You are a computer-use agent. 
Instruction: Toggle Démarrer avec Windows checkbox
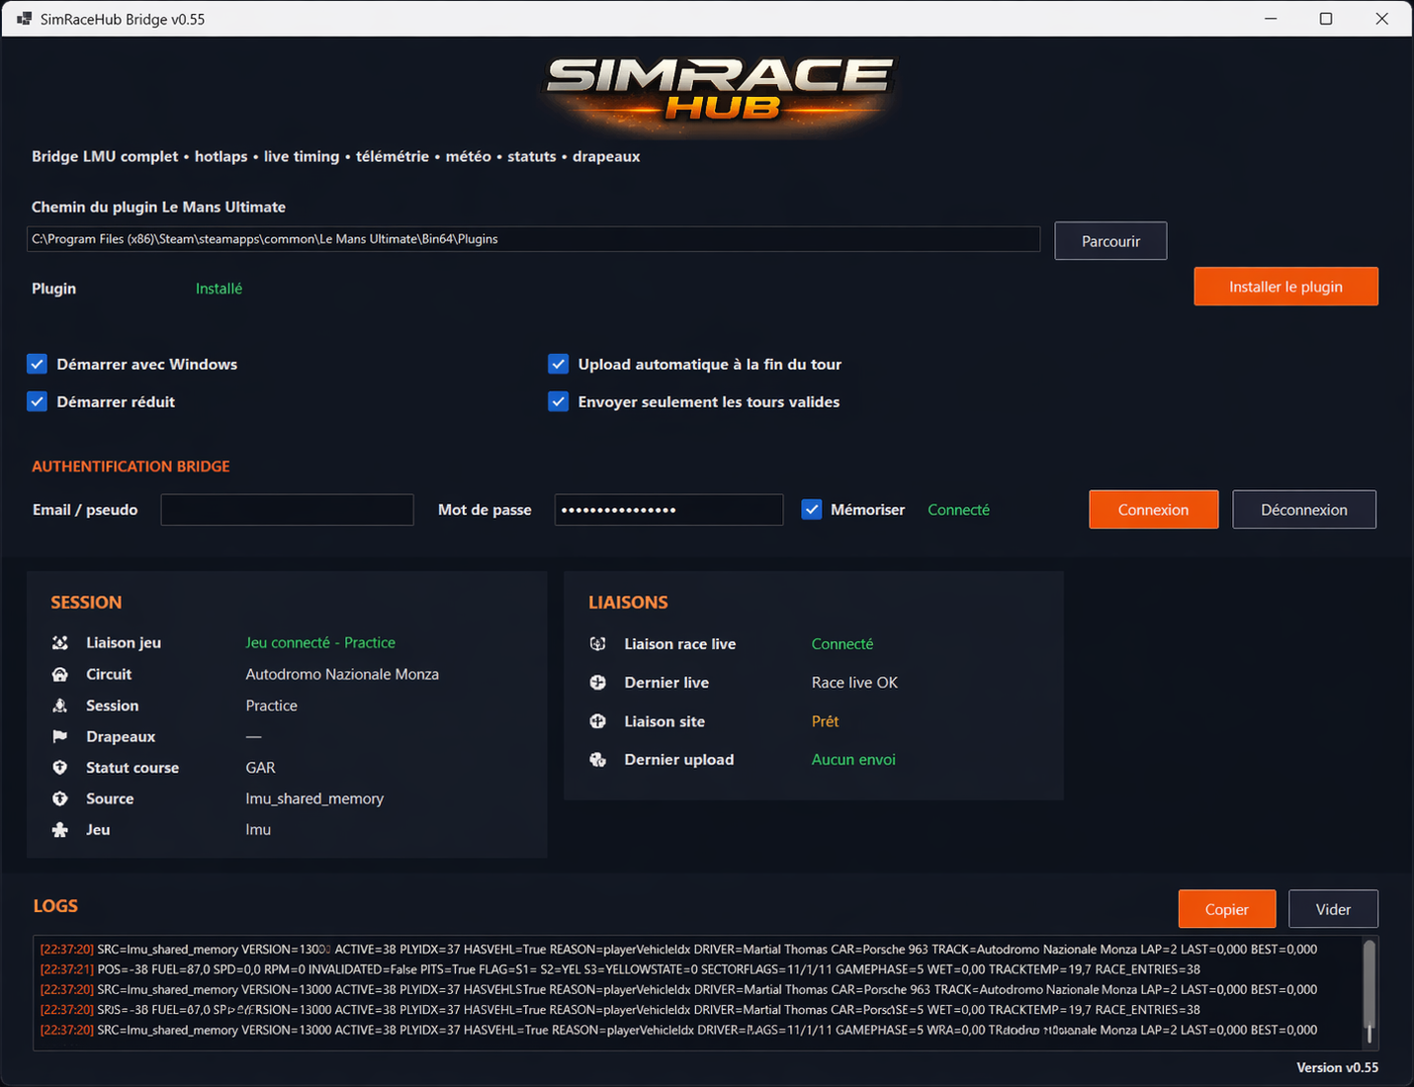coord(37,364)
